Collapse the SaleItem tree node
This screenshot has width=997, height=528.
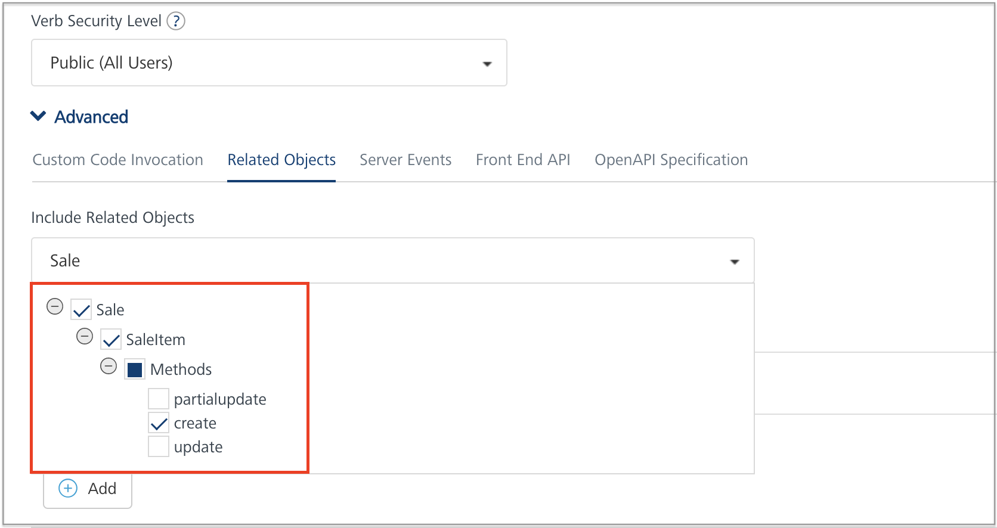coord(85,337)
